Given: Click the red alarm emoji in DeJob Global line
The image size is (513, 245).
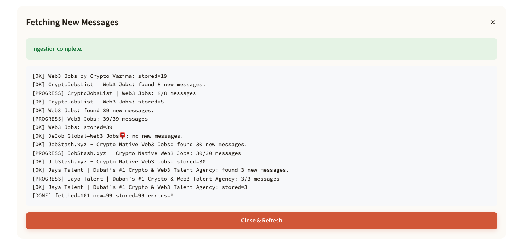Looking at the screenshot, I should point(122,135).
